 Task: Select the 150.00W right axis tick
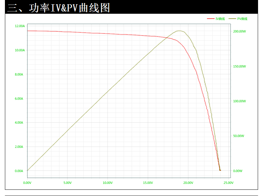pos(239,66)
